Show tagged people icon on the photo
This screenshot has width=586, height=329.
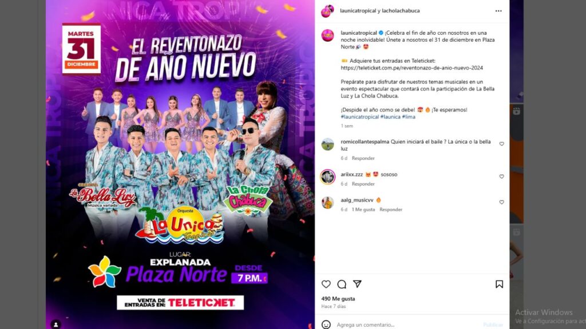[x=56, y=324]
